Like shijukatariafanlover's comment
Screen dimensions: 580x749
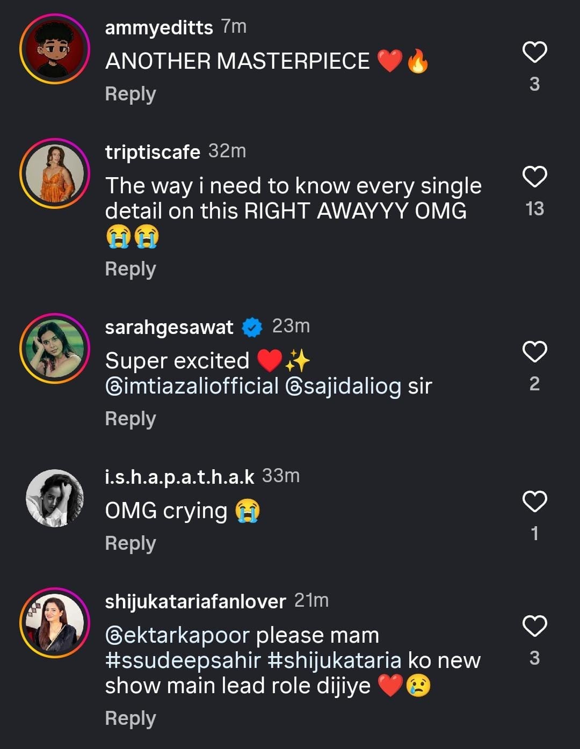click(x=534, y=626)
